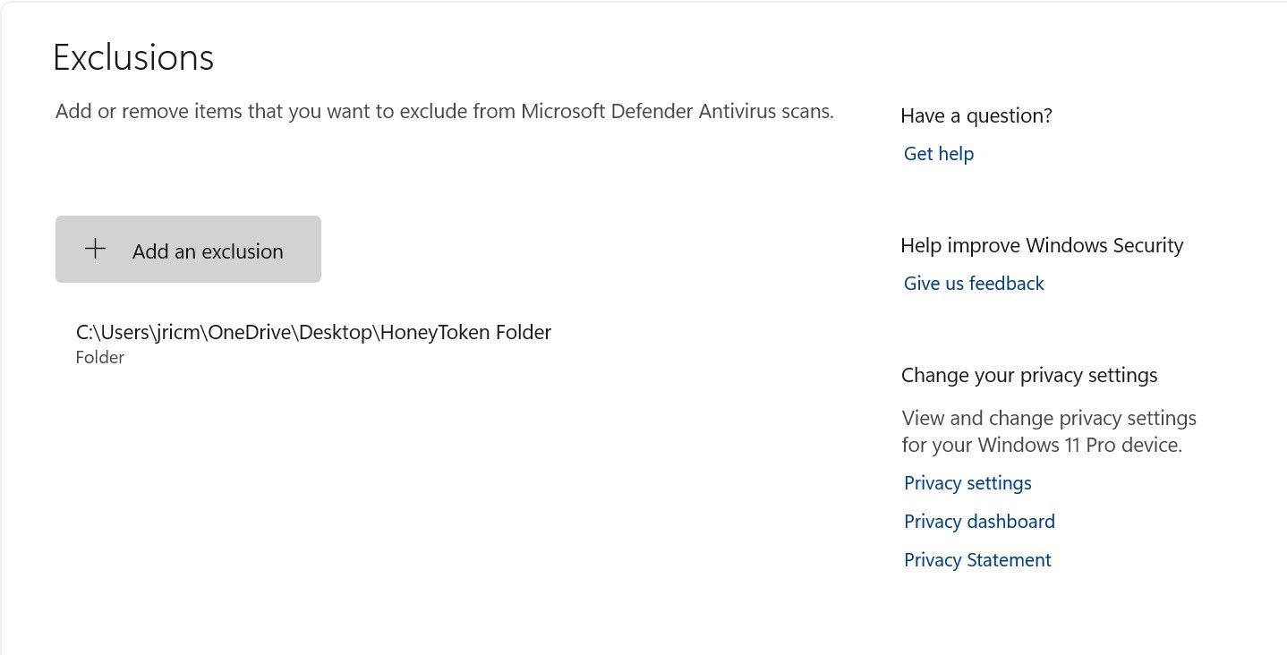Click the 'Change your privacy settings' heading
The image size is (1287, 655).
click(x=1029, y=375)
